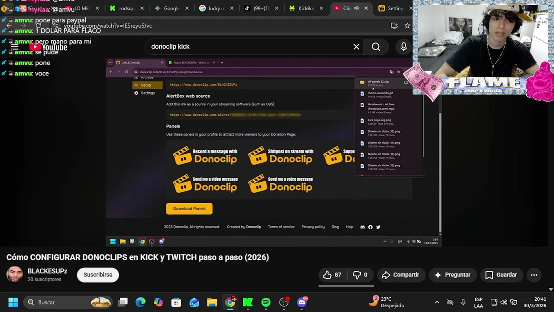Switch to the 'lucky' Google search tab
554x312 pixels.
(x=216, y=8)
